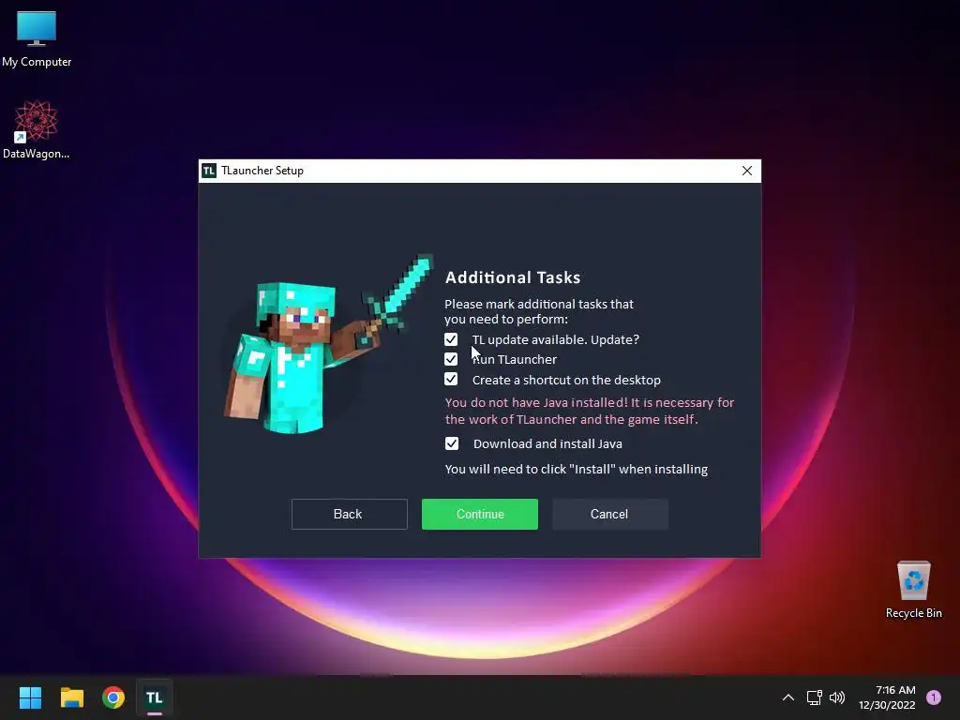Screen dimensions: 960x720
Task: Click the Minecraft character image
Action: 329,344
